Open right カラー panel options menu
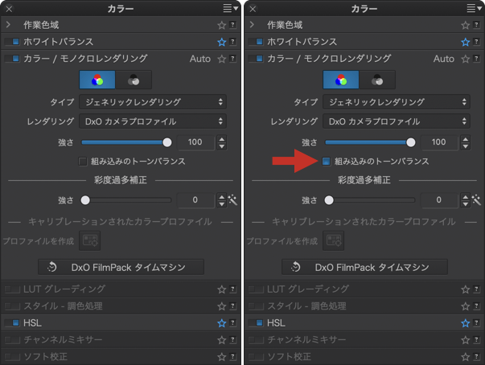 (x=475, y=8)
